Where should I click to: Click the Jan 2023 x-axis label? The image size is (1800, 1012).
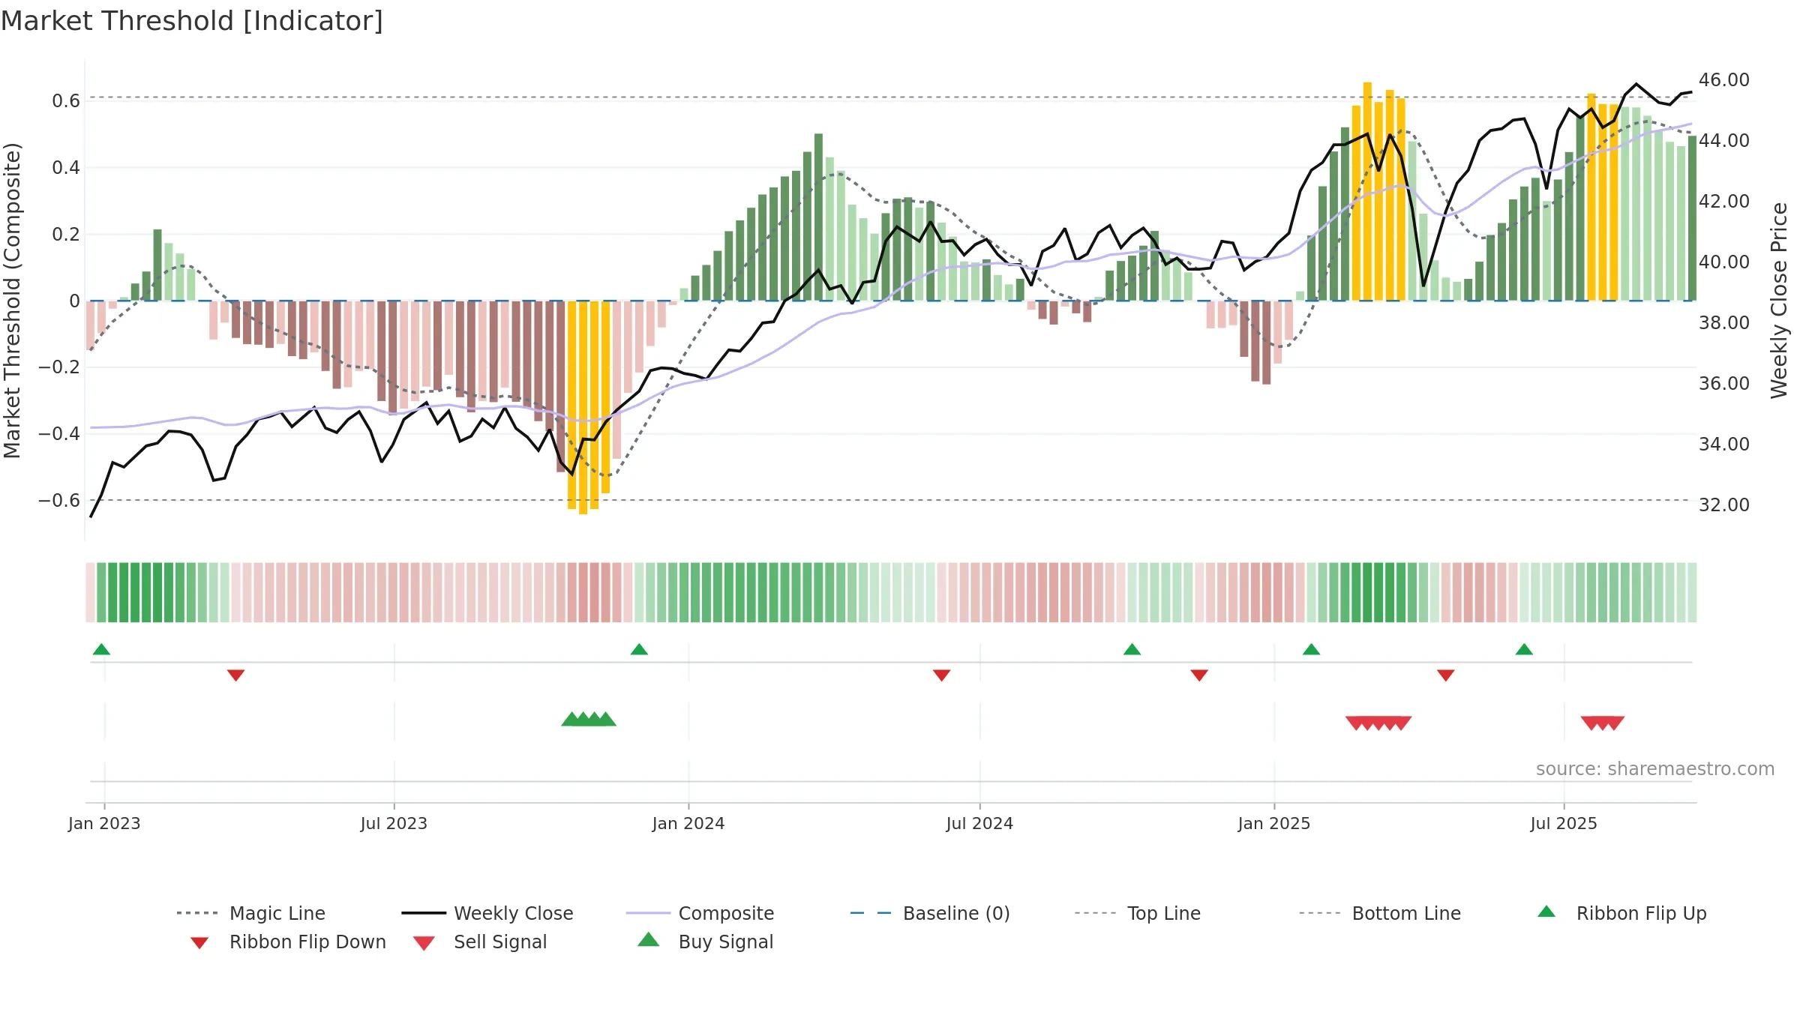(104, 823)
